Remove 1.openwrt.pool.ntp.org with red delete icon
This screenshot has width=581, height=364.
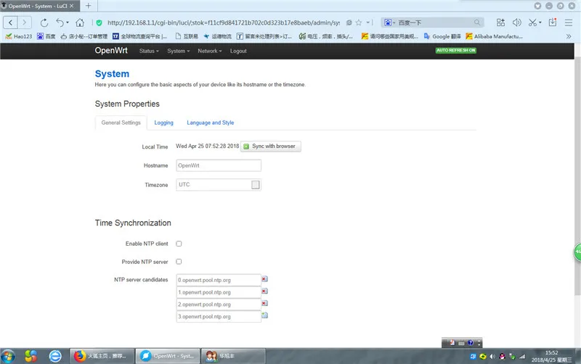264,291
